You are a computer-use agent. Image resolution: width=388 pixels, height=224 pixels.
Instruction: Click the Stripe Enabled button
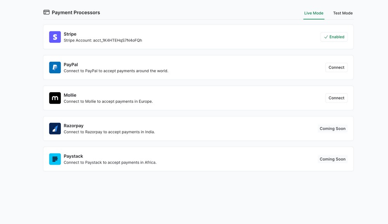[x=334, y=37]
